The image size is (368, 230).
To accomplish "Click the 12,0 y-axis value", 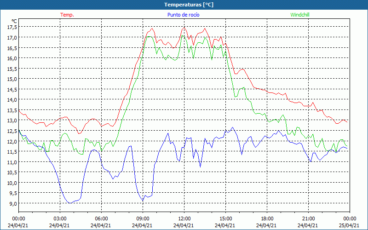I will [x=12, y=141].
